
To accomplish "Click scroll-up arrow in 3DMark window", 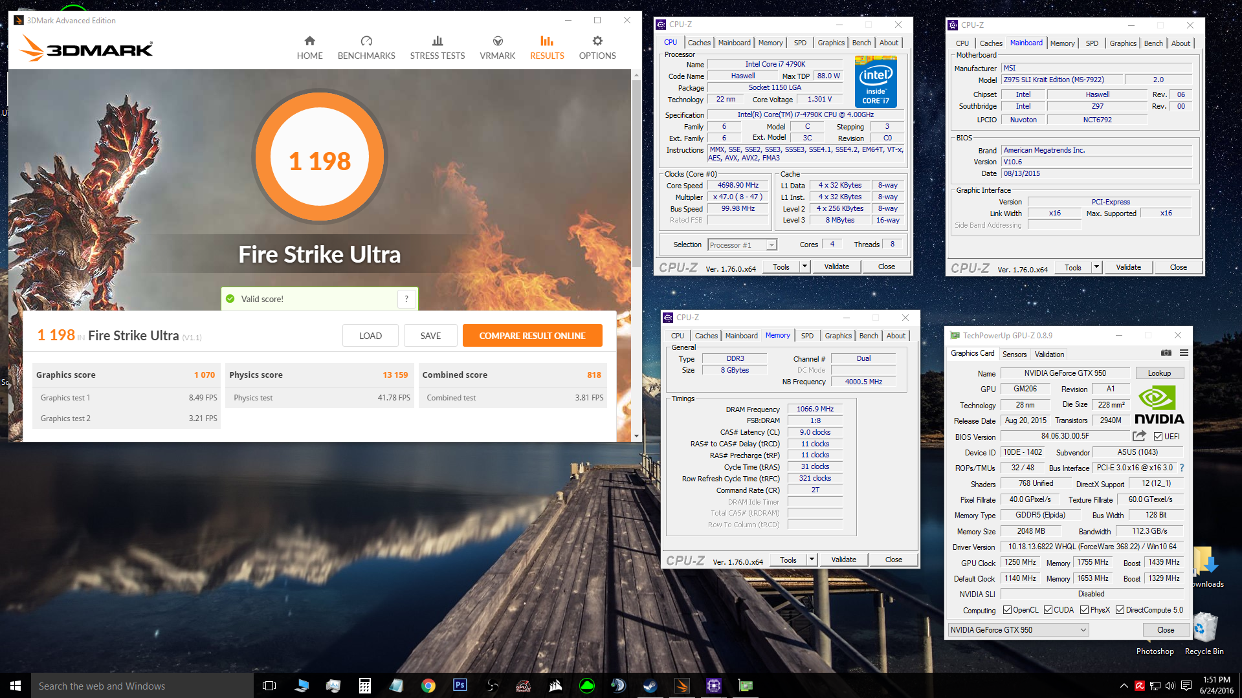I will 636,75.
